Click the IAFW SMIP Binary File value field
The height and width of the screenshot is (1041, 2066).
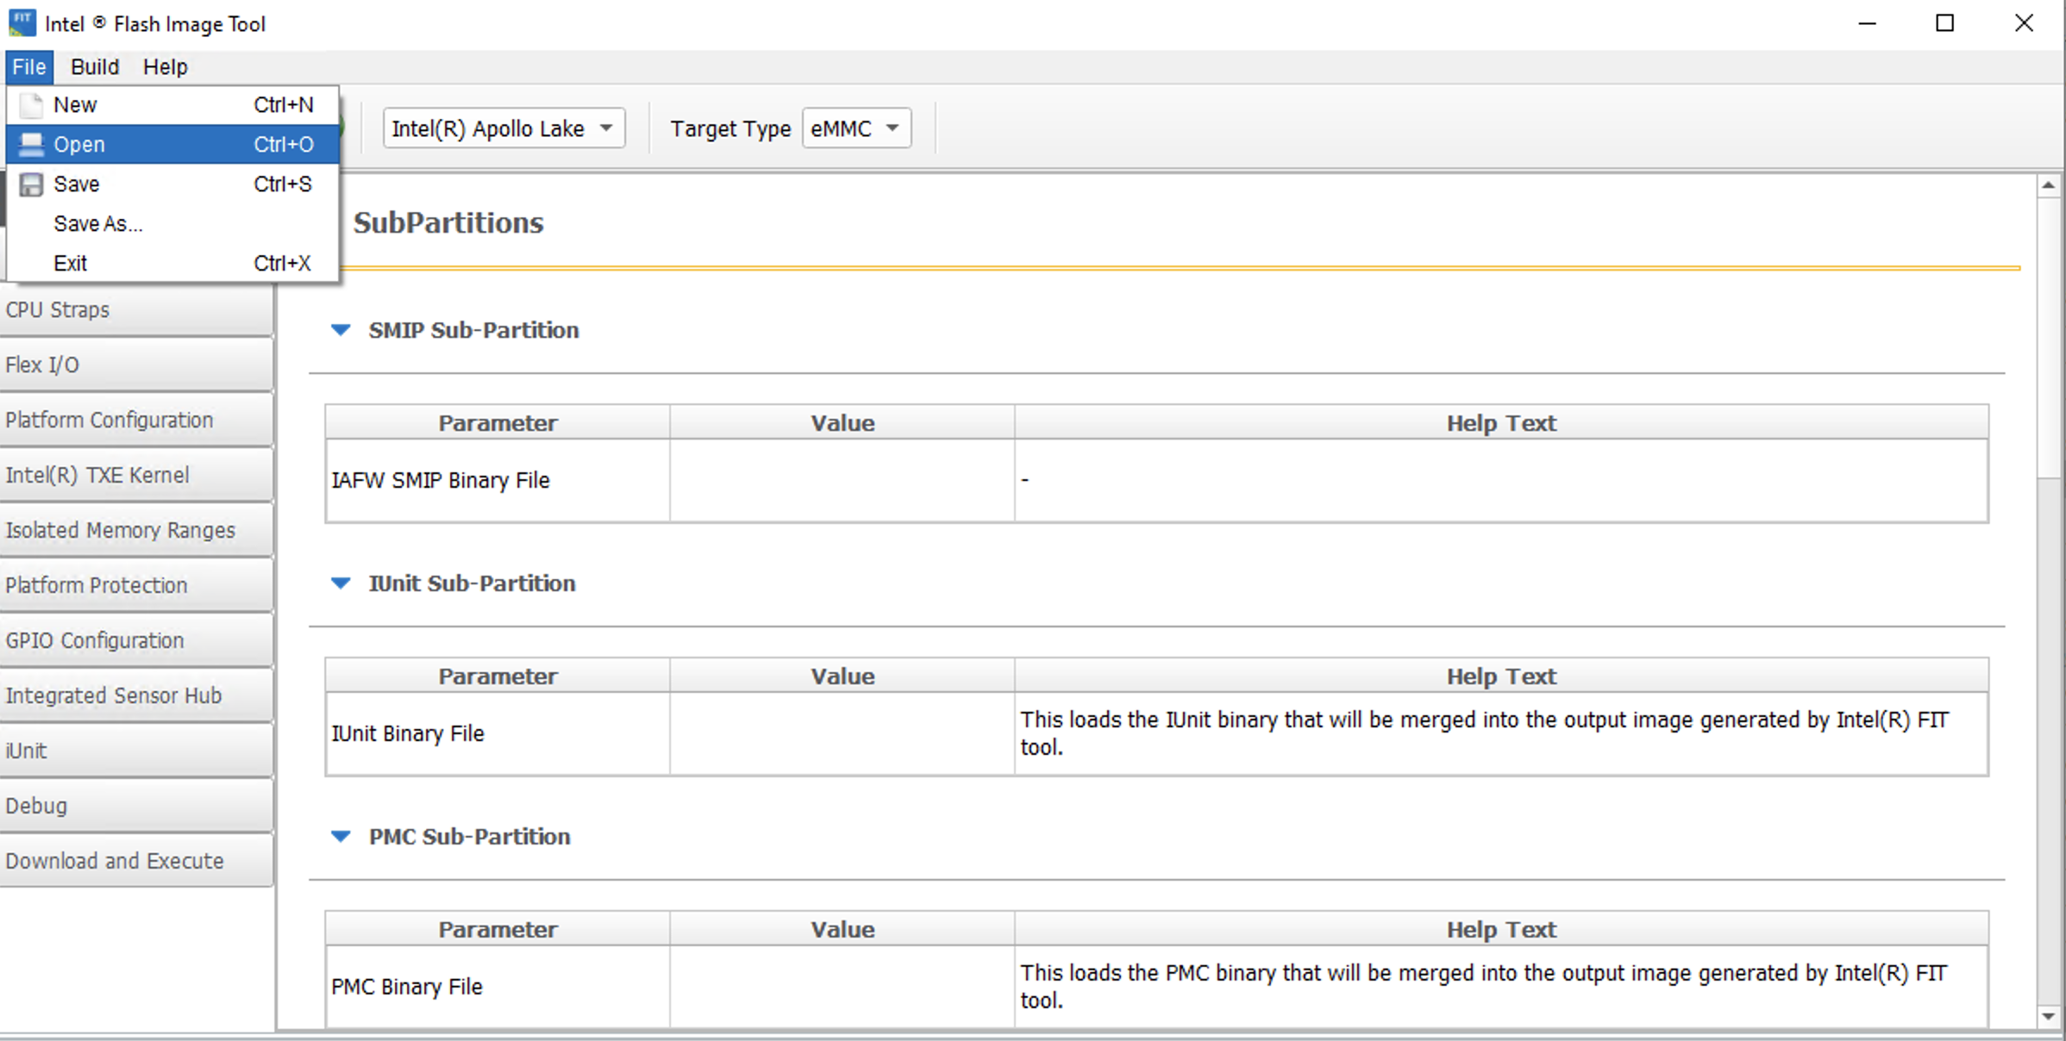(x=842, y=481)
